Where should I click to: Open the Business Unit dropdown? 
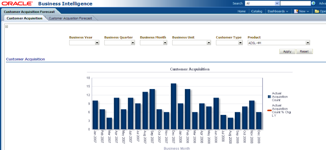pyautogui.click(x=209, y=42)
